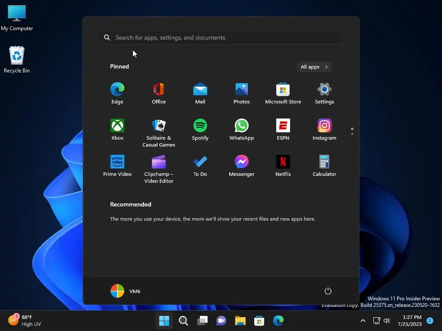Launch the Xbox app
The width and height of the screenshot is (442, 331).
[x=117, y=129]
